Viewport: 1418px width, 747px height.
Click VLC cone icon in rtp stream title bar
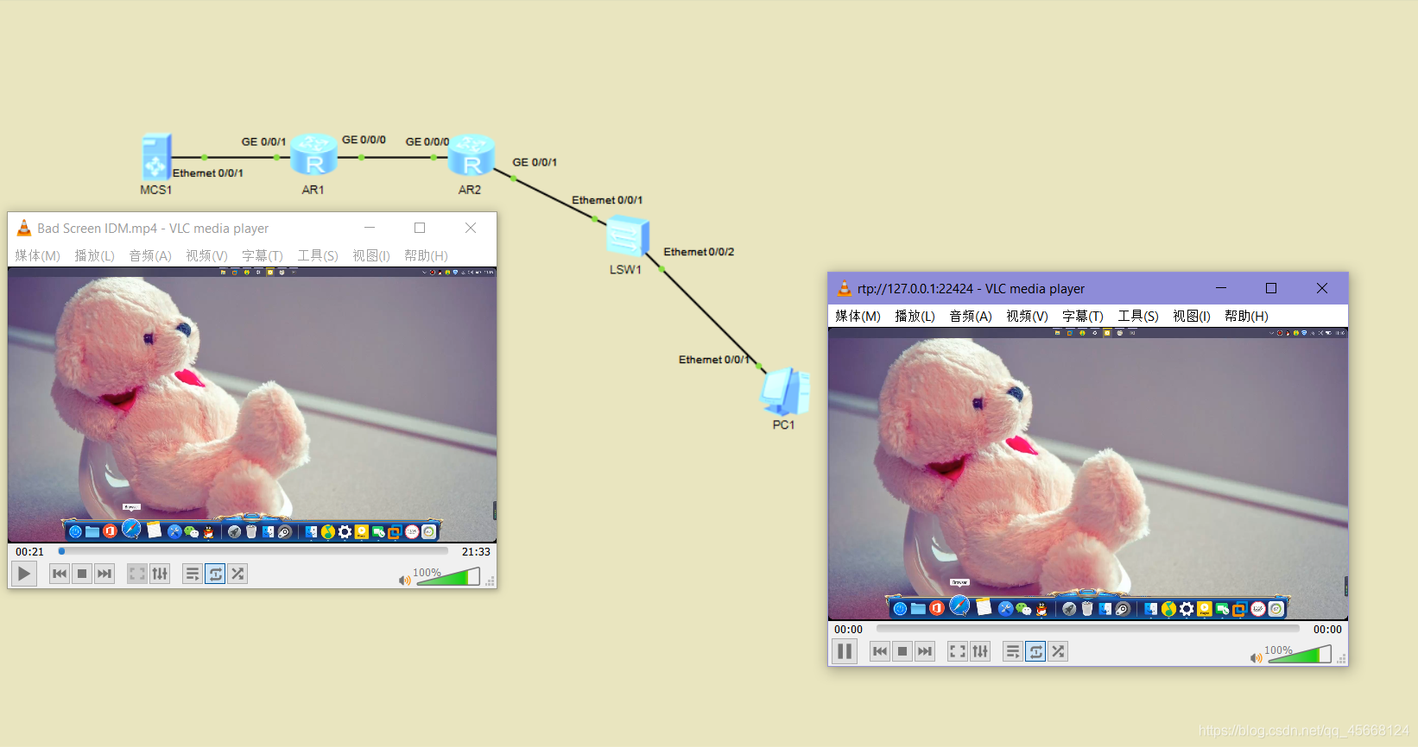click(x=845, y=288)
